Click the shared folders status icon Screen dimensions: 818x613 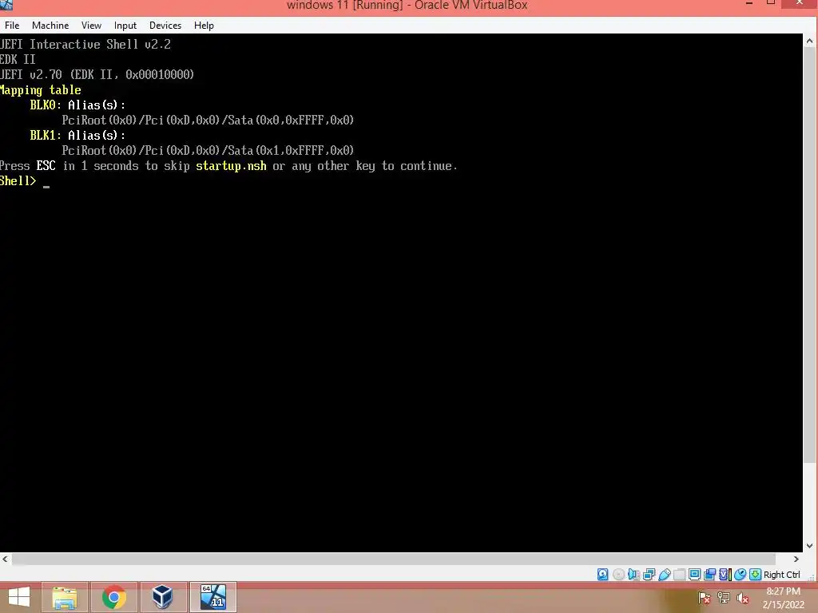pyautogui.click(x=679, y=575)
